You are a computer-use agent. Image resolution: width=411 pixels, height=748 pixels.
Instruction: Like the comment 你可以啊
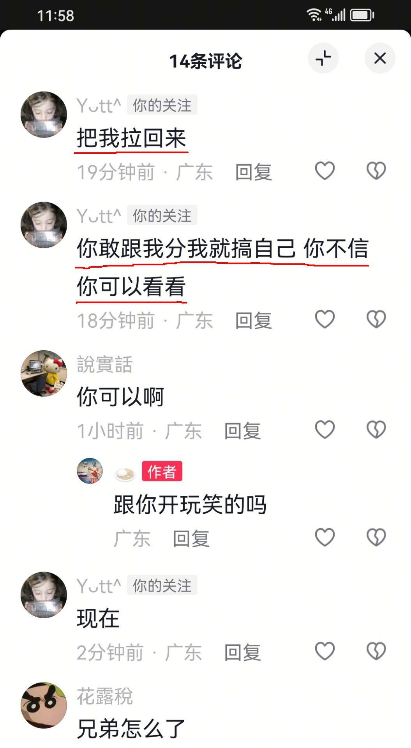pyautogui.click(x=325, y=429)
